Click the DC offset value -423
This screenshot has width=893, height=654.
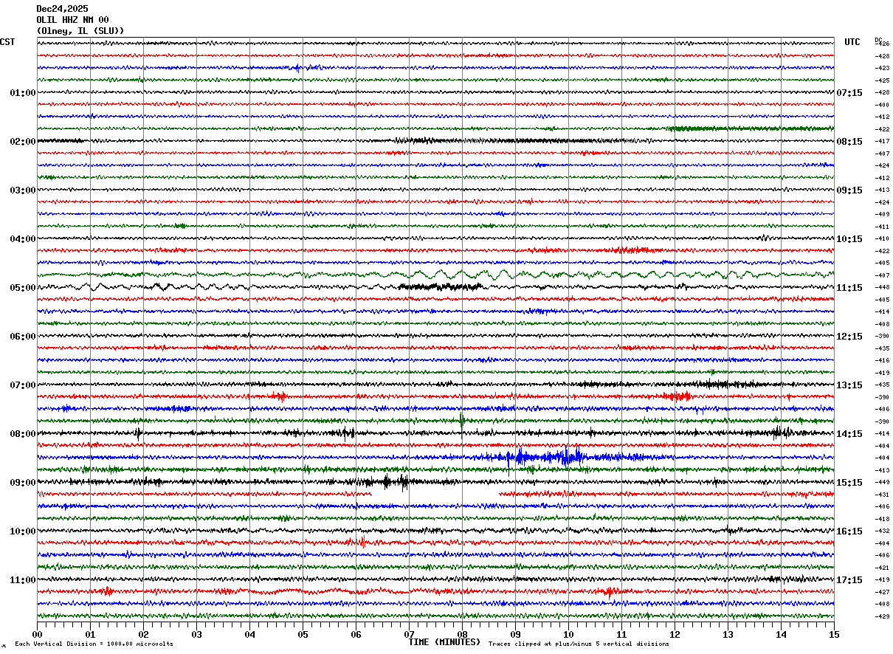click(x=882, y=69)
